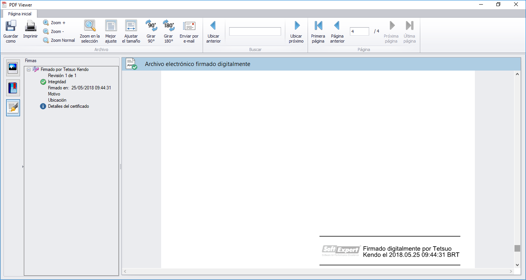Image resolution: width=526 pixels, height=280 pixels.
Task: Find next match with Ubicar próximo
Action: (296, 31)
